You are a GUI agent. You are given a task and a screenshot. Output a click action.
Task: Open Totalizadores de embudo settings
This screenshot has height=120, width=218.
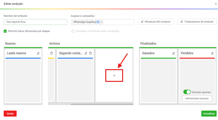(197, 22)
